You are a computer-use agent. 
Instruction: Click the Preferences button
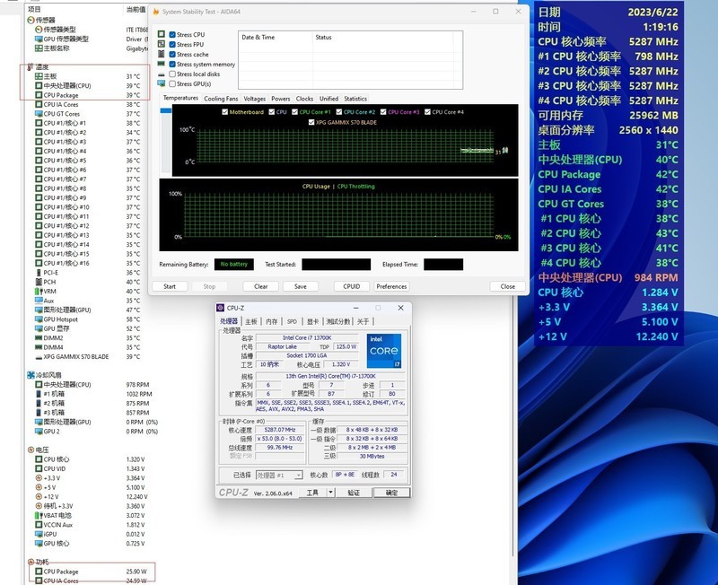pos(391,286)
